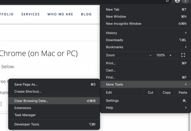Decrease zoom with the minus button

(x=150, y=55)
